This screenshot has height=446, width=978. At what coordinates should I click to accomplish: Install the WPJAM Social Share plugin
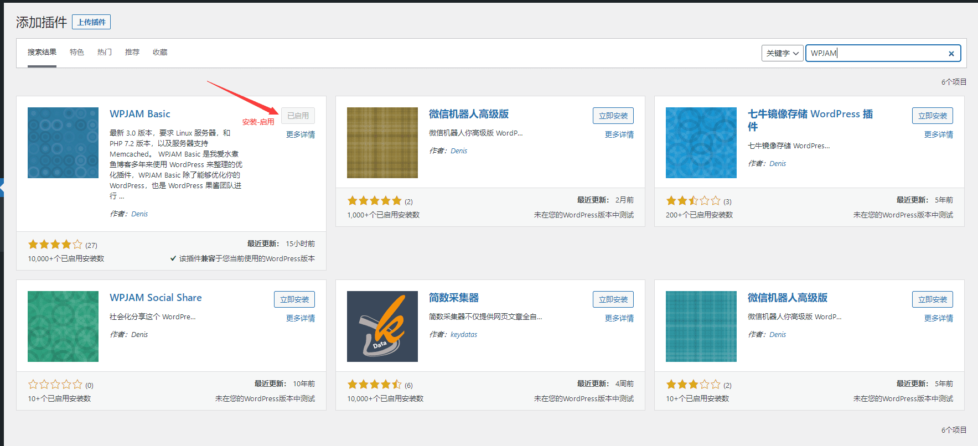(x=294, y=299)
